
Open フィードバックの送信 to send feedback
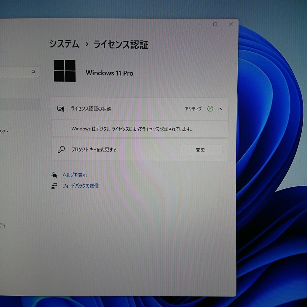[x=81, y=186]
